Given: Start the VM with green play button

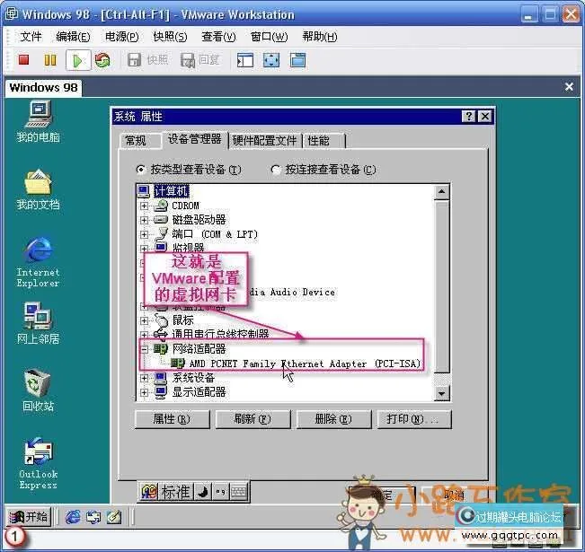Looking at the screenshot, I should (78, 60).
